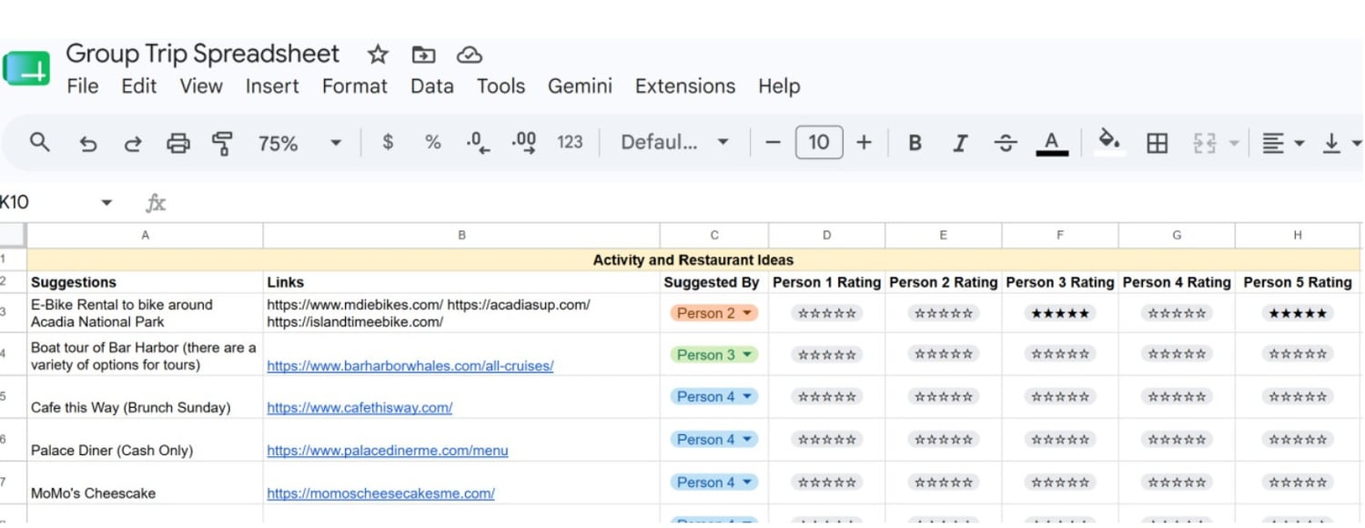Click the font size 10 input field

819,142
